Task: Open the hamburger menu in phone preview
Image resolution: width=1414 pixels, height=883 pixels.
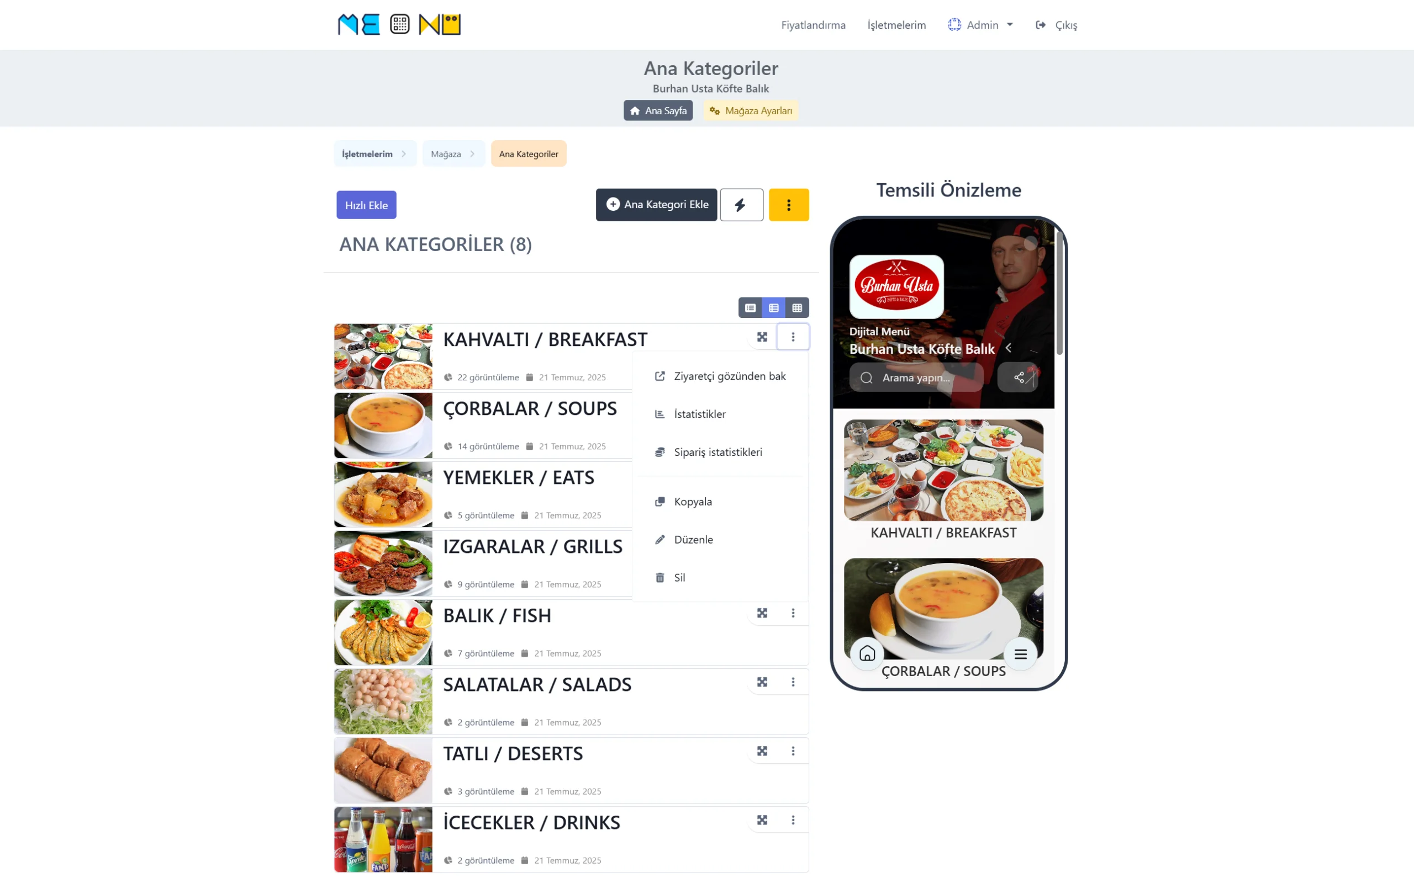Action: (x=1020, y=654)
